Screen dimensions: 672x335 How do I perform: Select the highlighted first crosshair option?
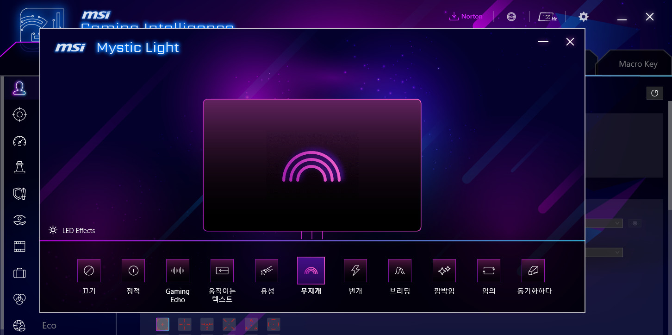162,324
